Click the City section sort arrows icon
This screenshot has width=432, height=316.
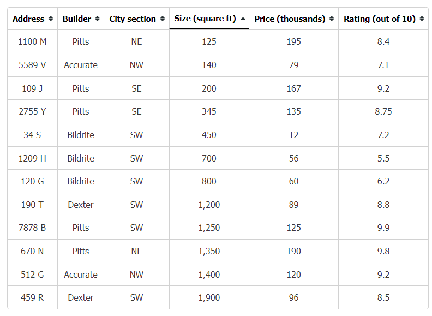163,19
